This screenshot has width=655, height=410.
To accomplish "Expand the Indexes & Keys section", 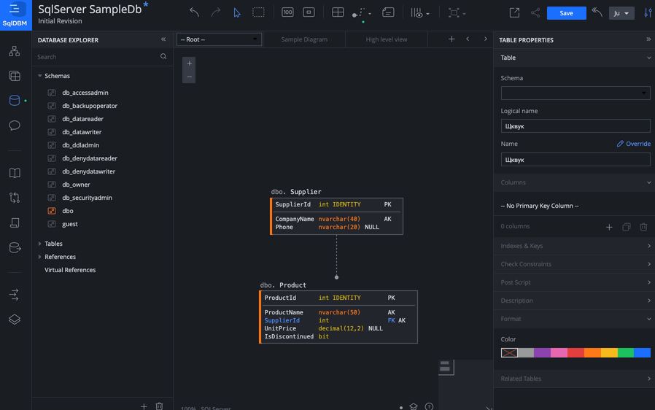I will (574, 246).
